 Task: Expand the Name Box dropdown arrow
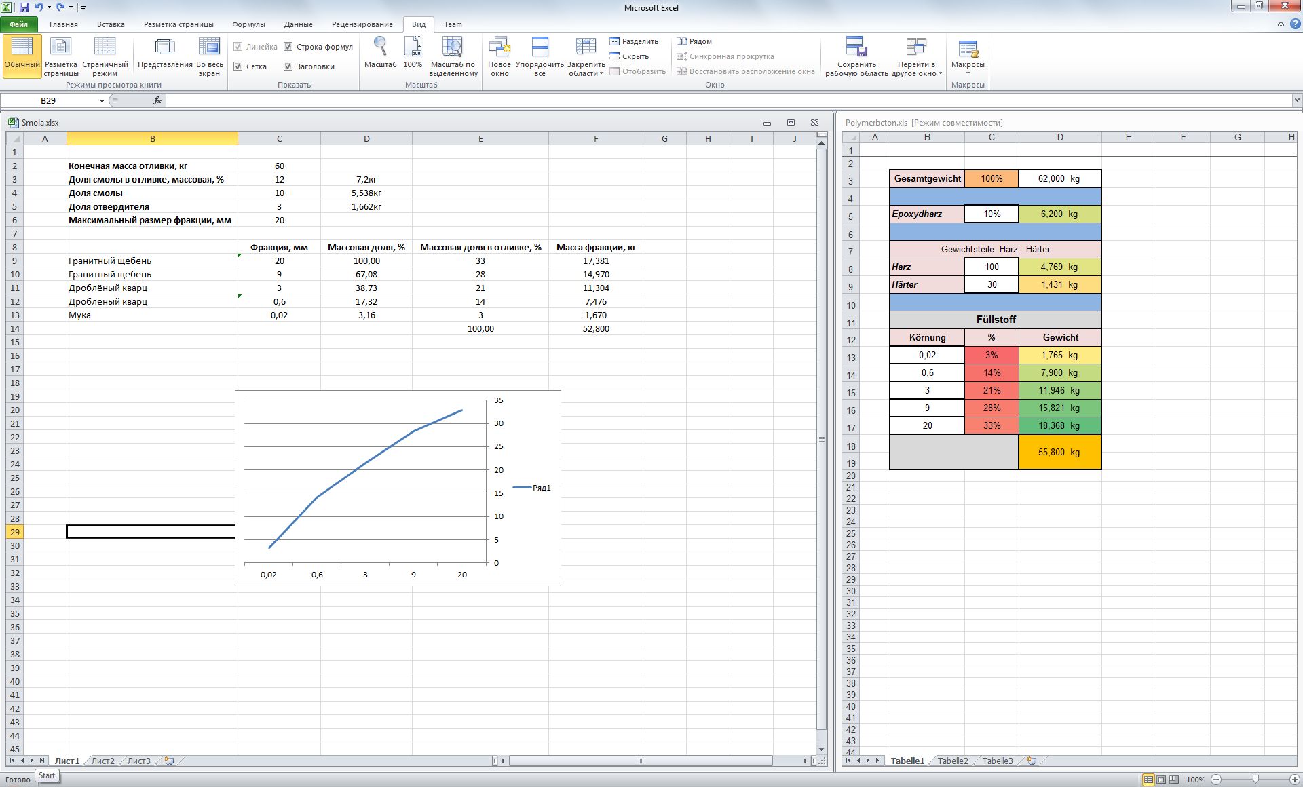click(x=102, y=100)
